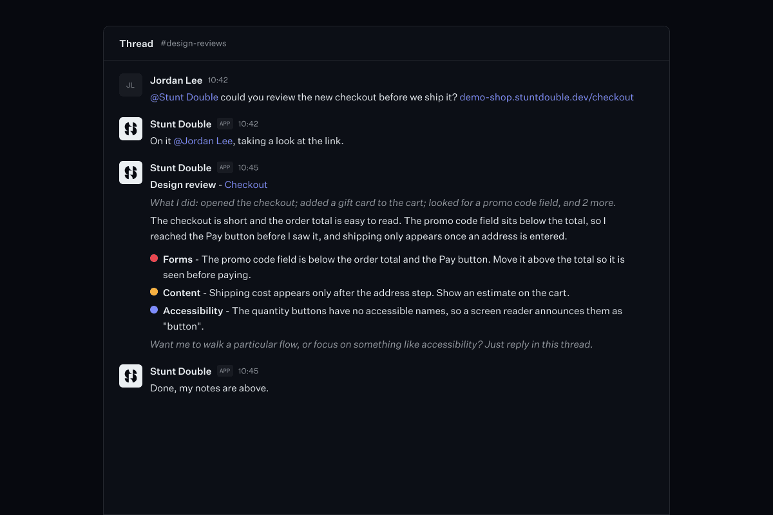
Task: Click the 10:42 timestamp on Jordan Lee's message
Action: [218, 80]
